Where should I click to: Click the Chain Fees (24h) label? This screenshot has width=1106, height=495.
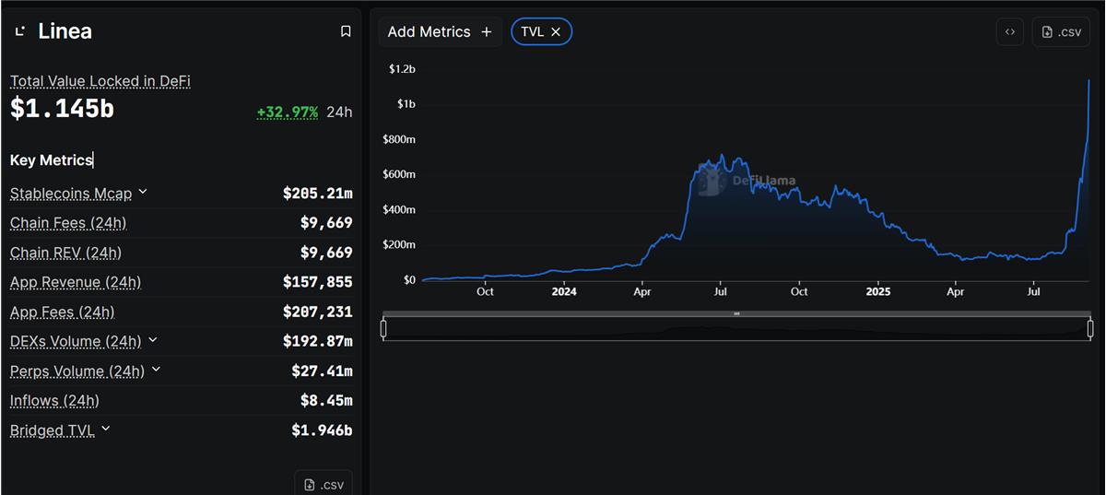tap(68, 223)
